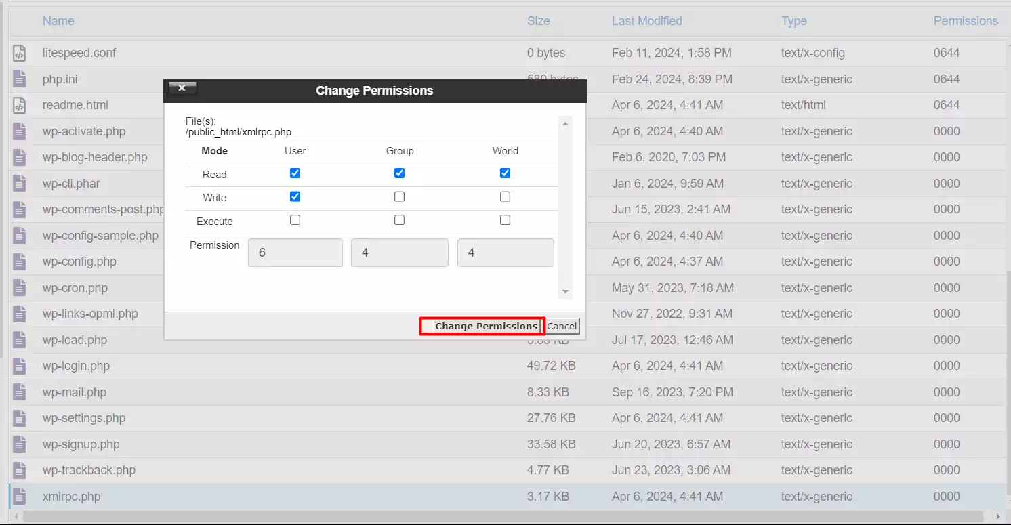This screenshot has width=1011, height=525.
Task: Uncheck World Read permission
Action: tap(505, 173)
